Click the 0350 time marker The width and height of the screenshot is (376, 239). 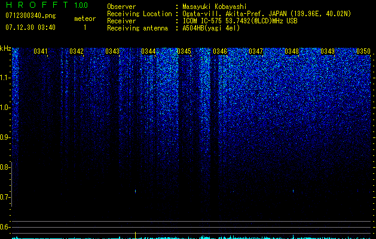point(363,51)
